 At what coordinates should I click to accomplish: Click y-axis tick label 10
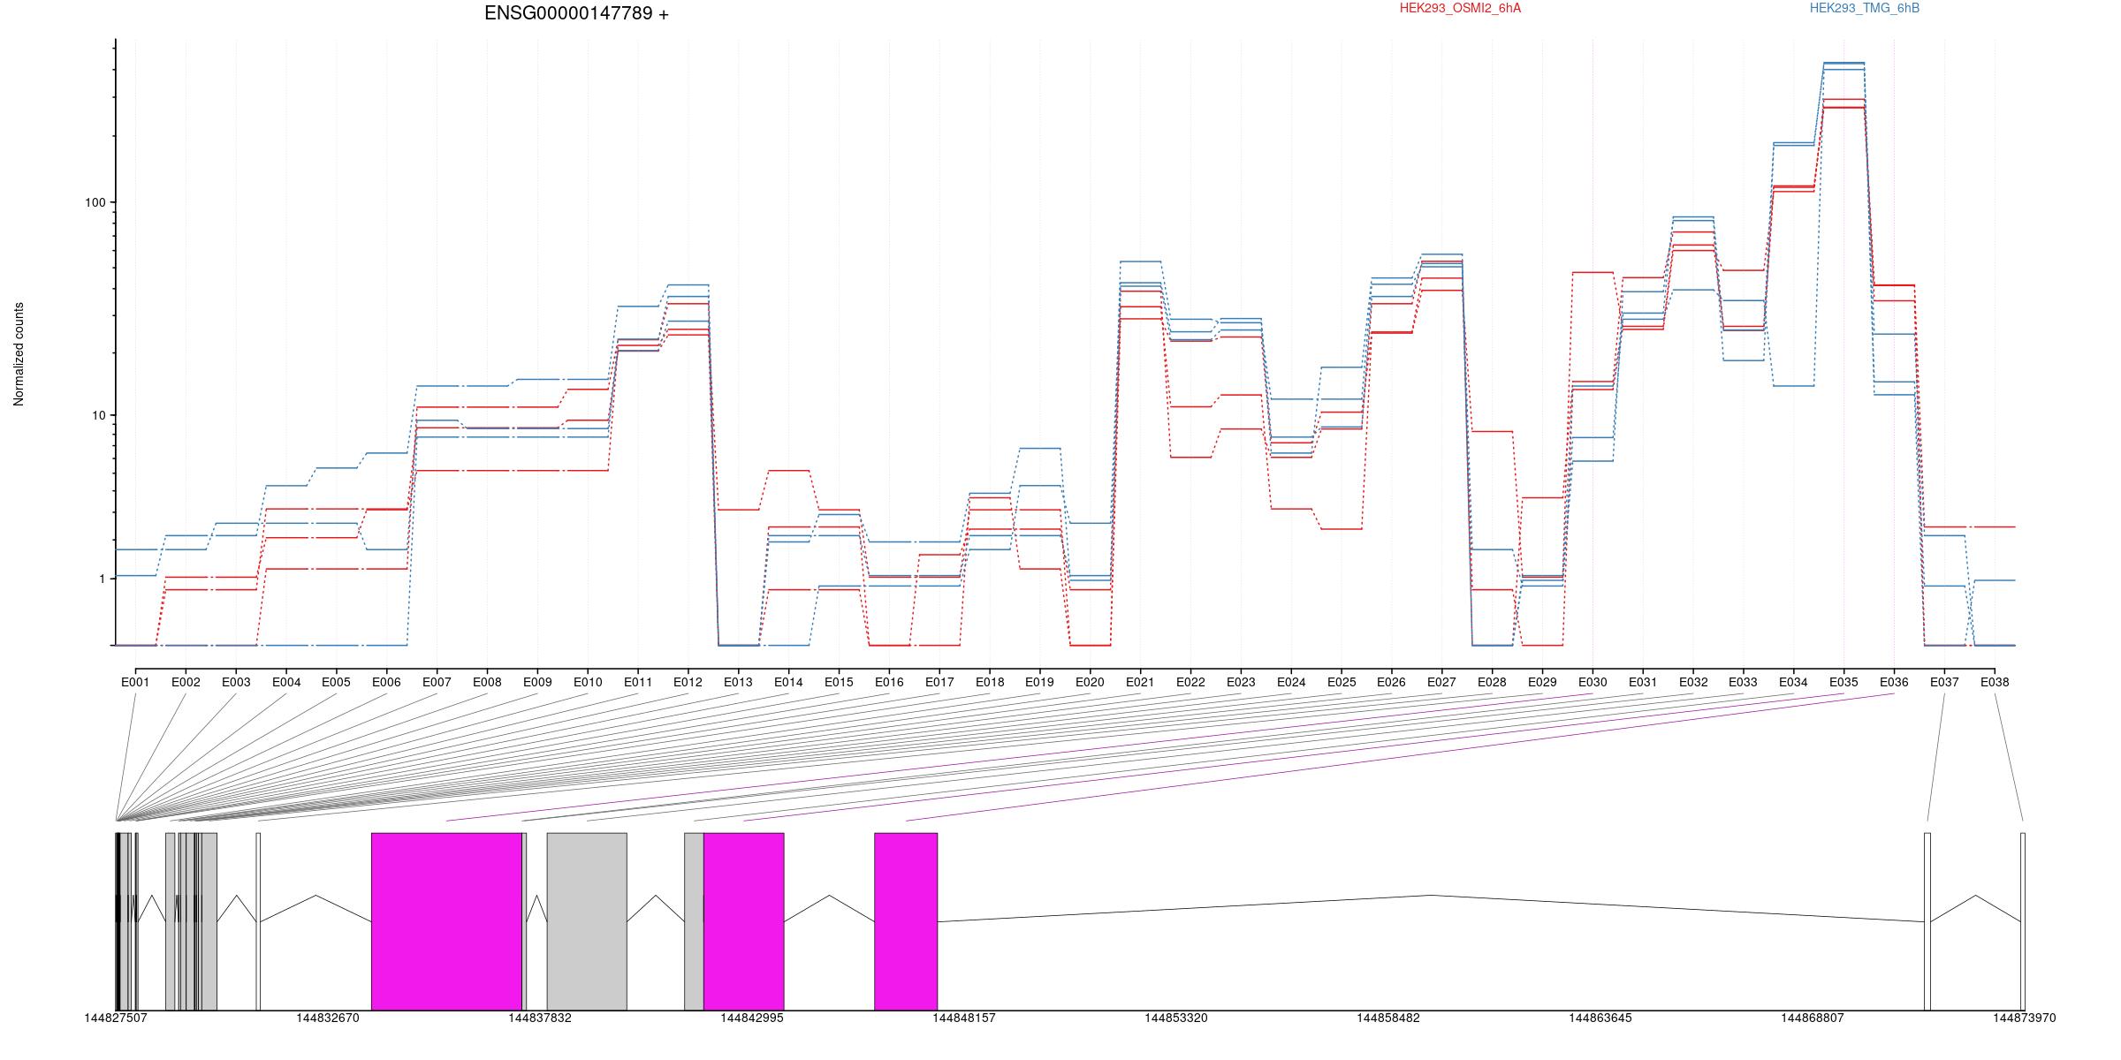[98, 415]
